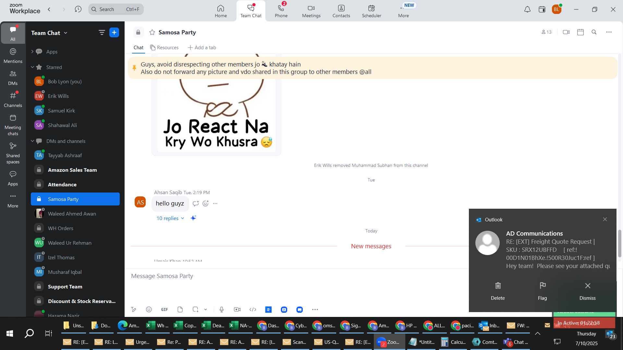This screenshot has width=623, height=350.
Task: Open the Home tab
Action: tap(221, 11)
